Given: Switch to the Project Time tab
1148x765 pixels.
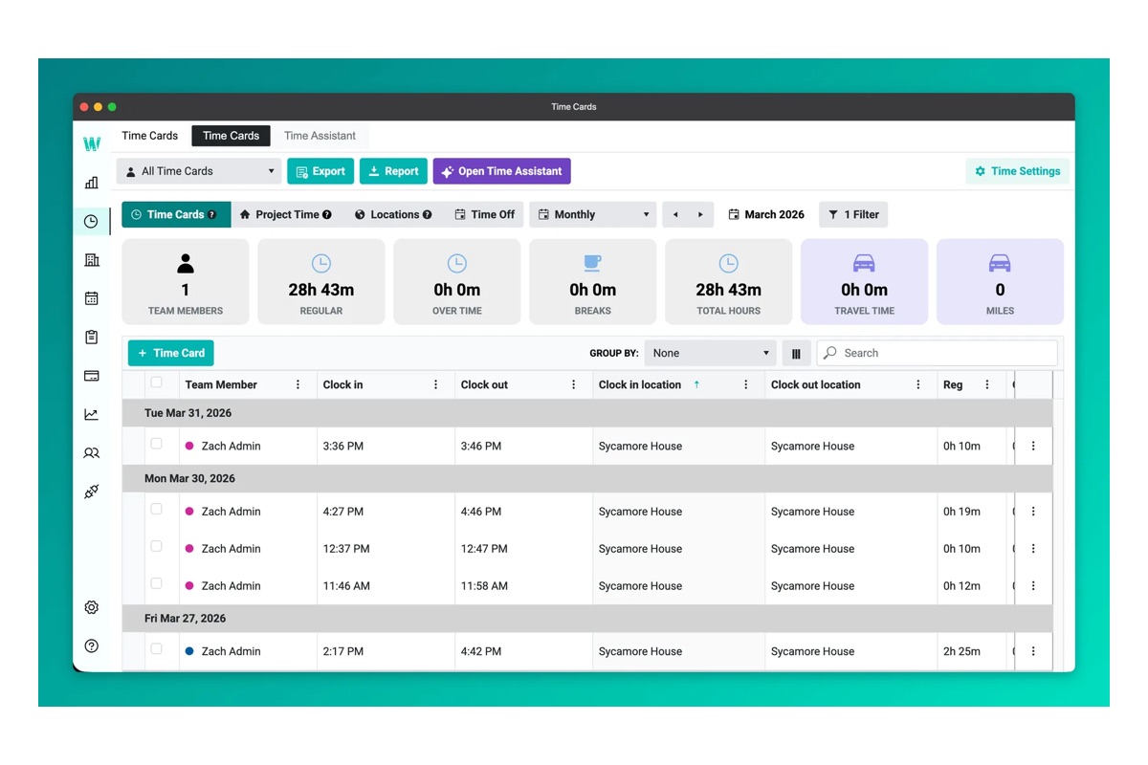Looking at the screenshot, I should tap(285, 214).
